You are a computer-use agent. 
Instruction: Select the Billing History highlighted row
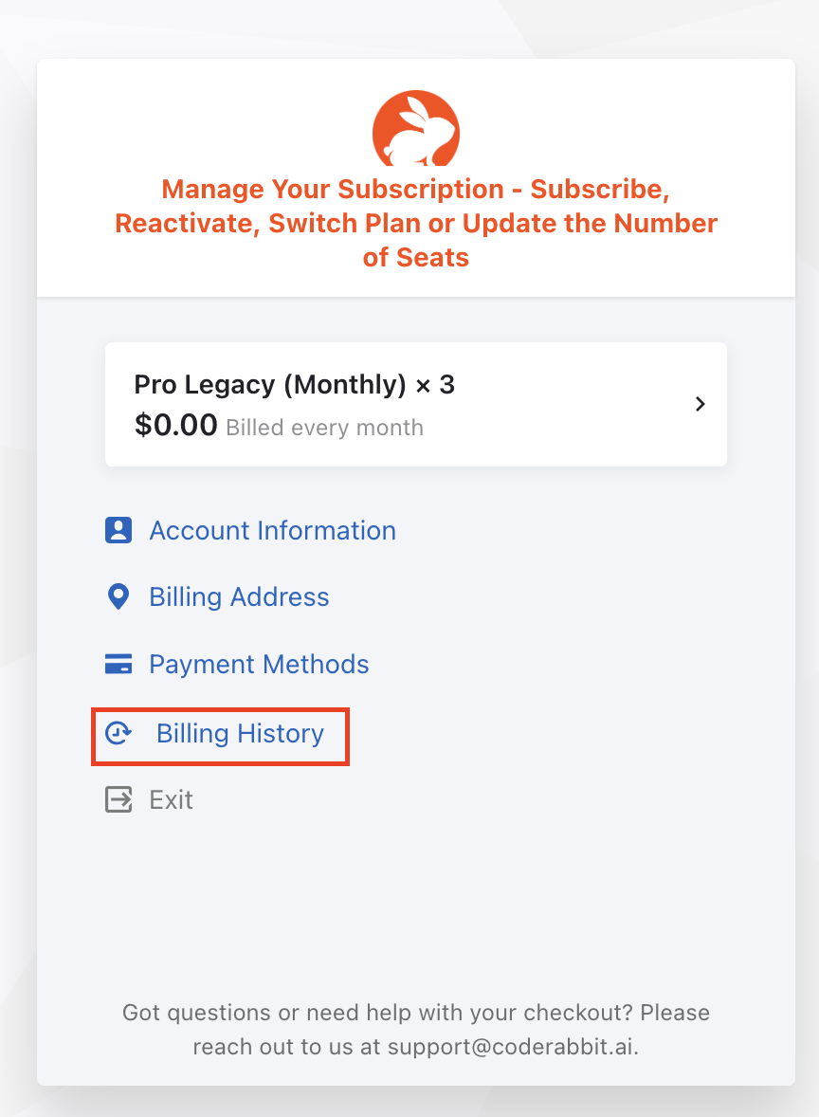220,736
